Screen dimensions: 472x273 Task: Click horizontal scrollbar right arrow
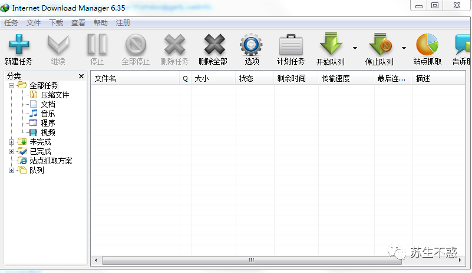tap(460, 261)
